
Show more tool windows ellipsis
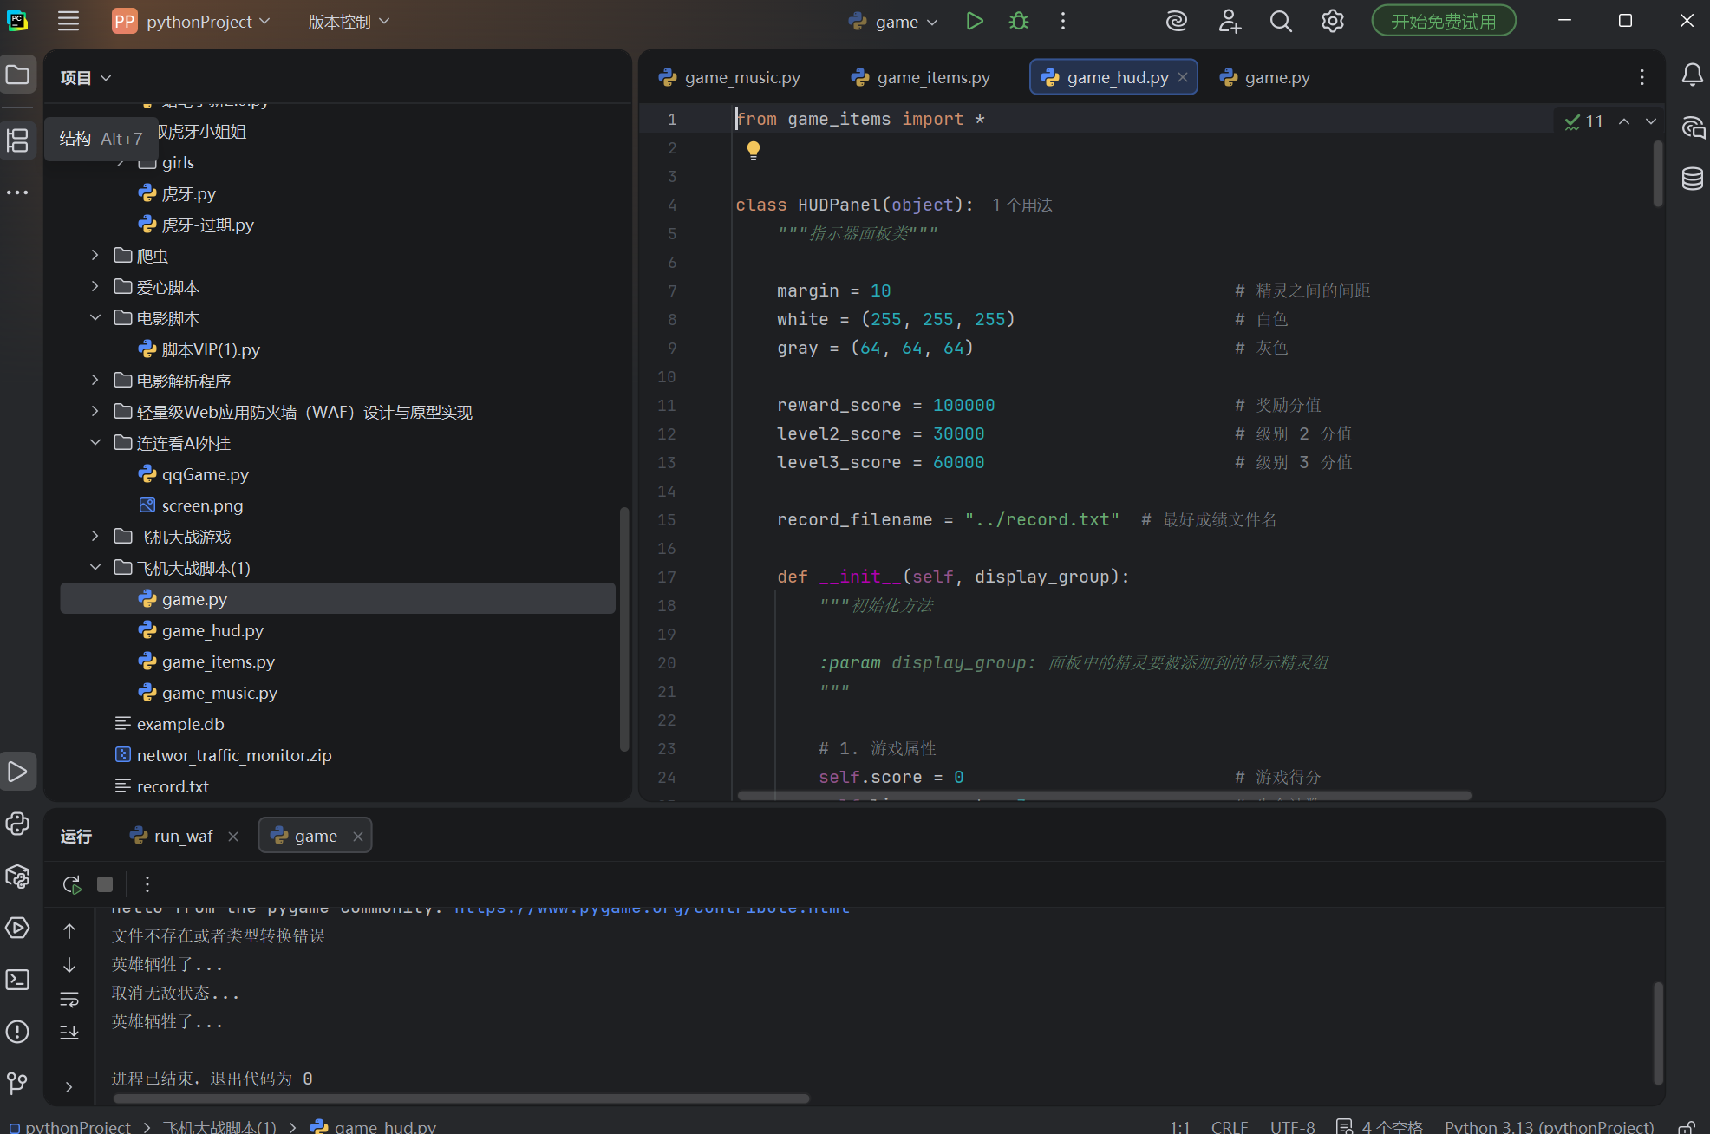[x=18, y=192]
